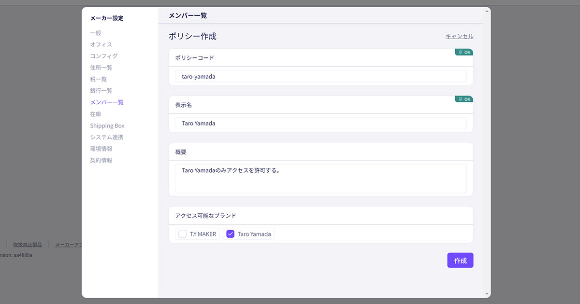Open 在庫 settings
This screenshot has width=580, height=304.
(x=95, y=114)
